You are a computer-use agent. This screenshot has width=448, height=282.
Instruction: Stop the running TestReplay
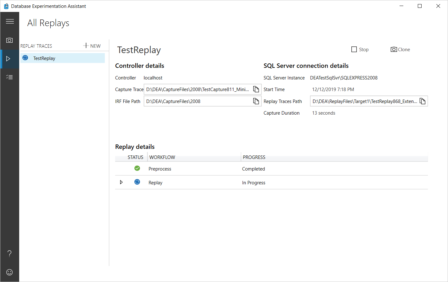pos(360,50)
